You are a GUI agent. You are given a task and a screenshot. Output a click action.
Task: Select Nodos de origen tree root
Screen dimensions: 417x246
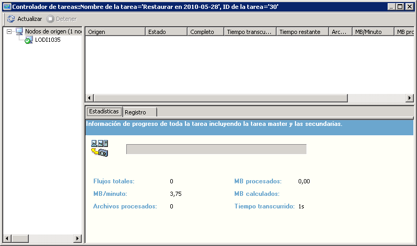(53, 31)
